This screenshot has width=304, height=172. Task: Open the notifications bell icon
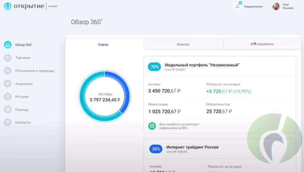click(x=237, y=6)
